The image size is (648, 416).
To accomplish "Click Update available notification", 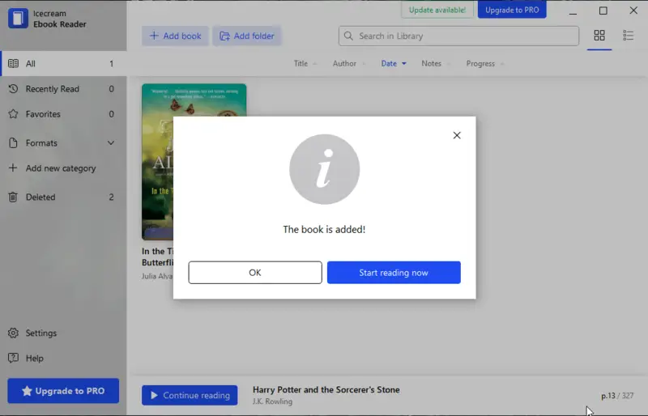I will point(437,10).
